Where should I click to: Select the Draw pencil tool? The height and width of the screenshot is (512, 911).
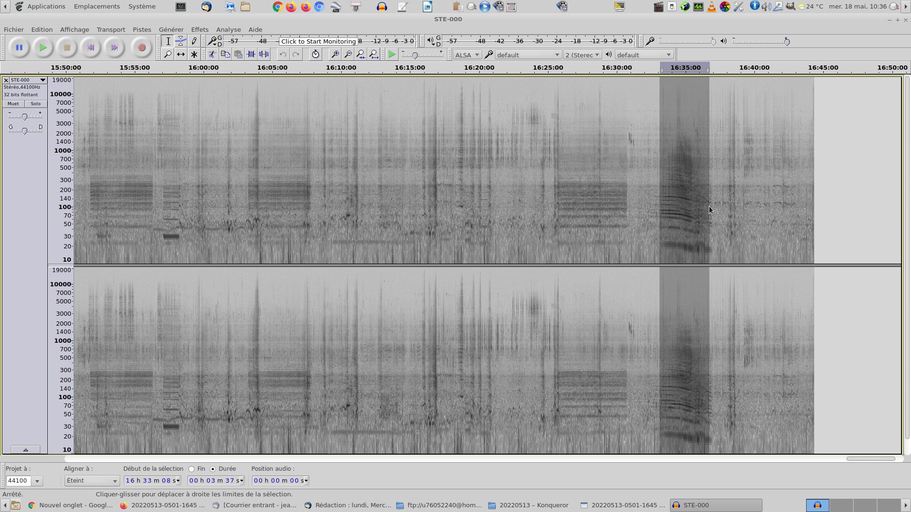tap(194, 41)
